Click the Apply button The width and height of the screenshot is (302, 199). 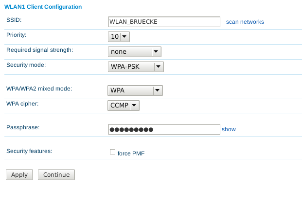pyautogui.click(x=19, y=175)
